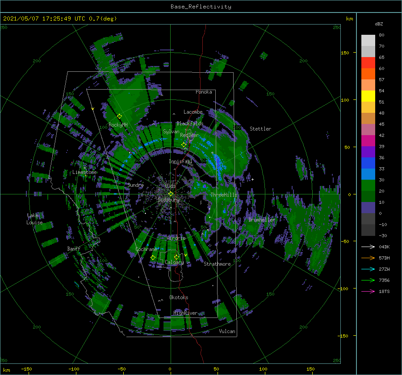The width and height of the screenshot is (402, 375).
Task: Click the Limestone label
Action: click(84, 172)
